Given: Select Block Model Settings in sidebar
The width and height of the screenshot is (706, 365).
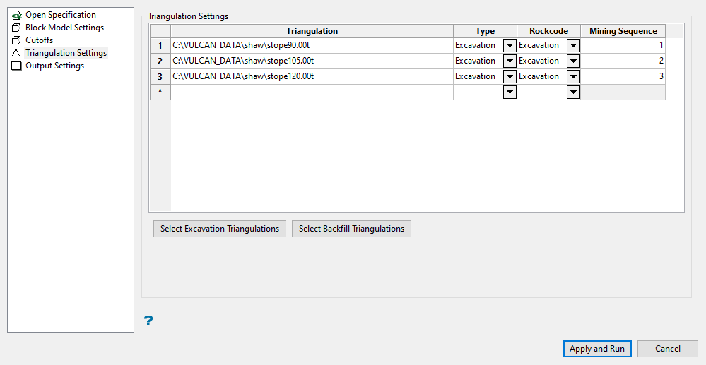Looking at the screenshot, I should [64, 28].
